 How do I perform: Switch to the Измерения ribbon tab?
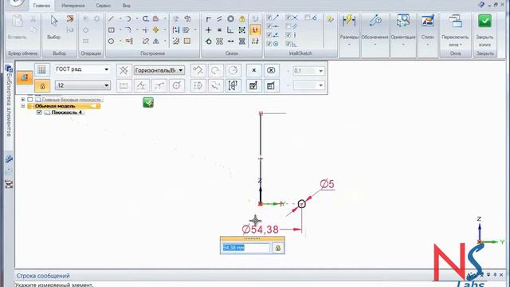point(73,6)
